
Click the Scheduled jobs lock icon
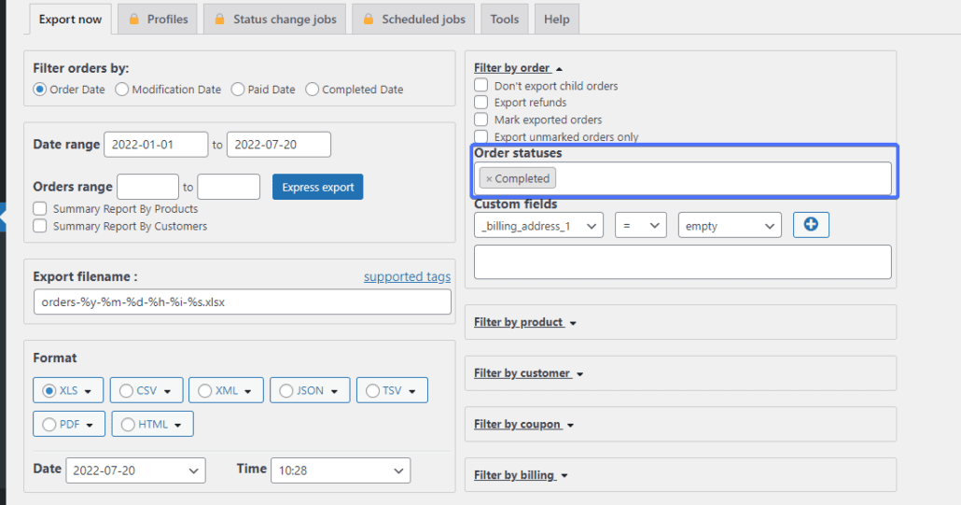369,19
